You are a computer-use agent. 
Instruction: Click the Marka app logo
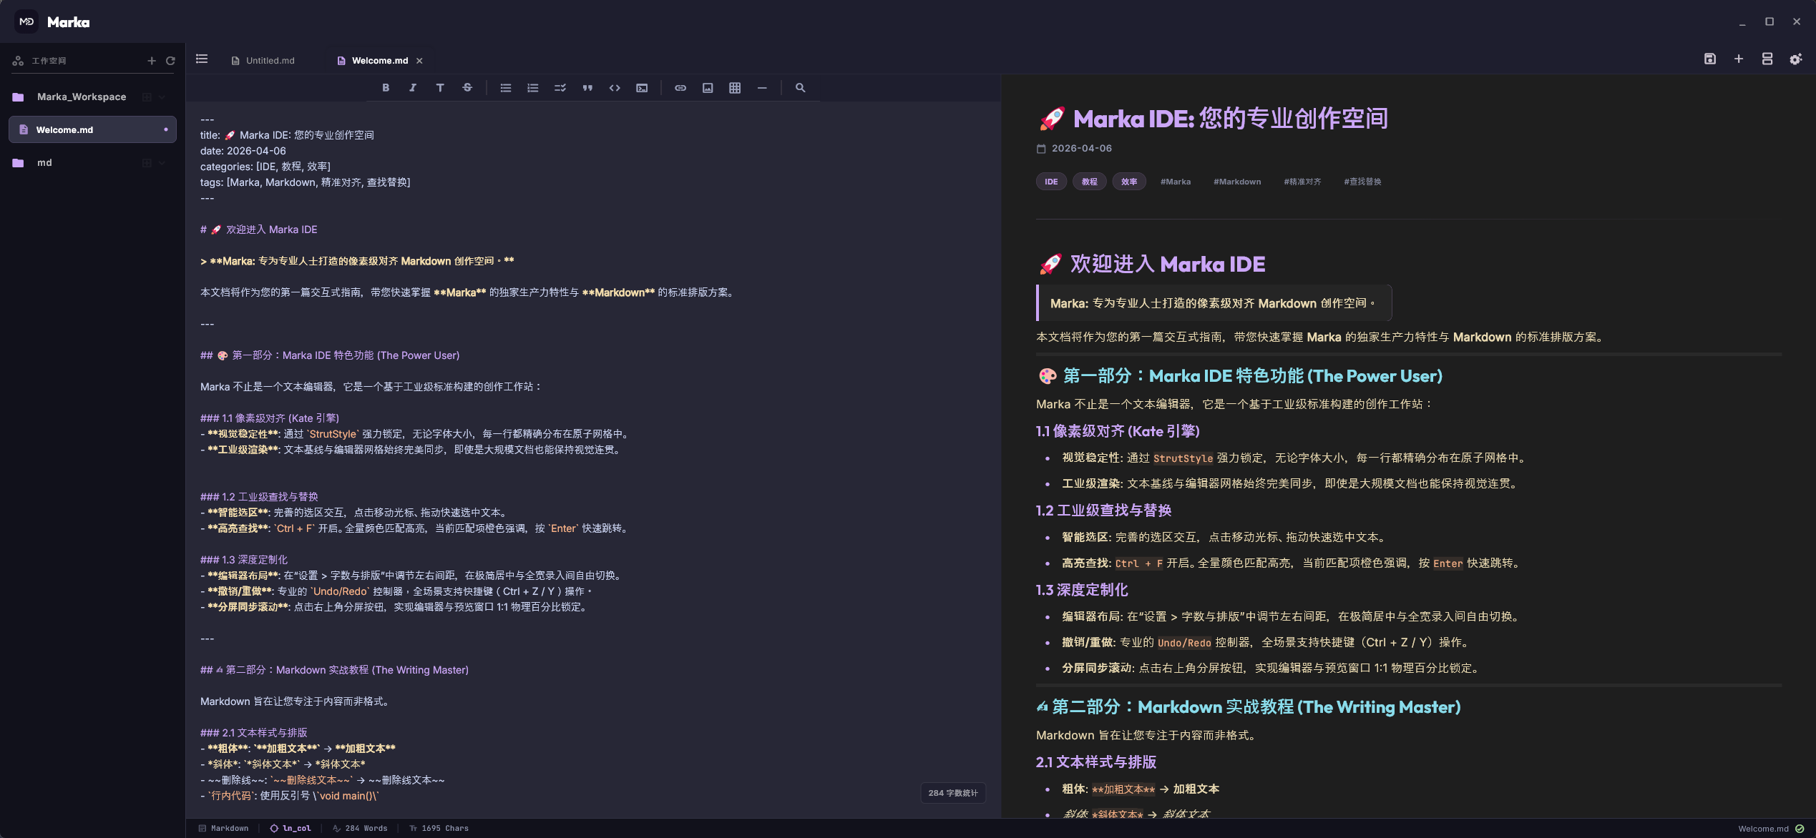[x=26, y=21]
